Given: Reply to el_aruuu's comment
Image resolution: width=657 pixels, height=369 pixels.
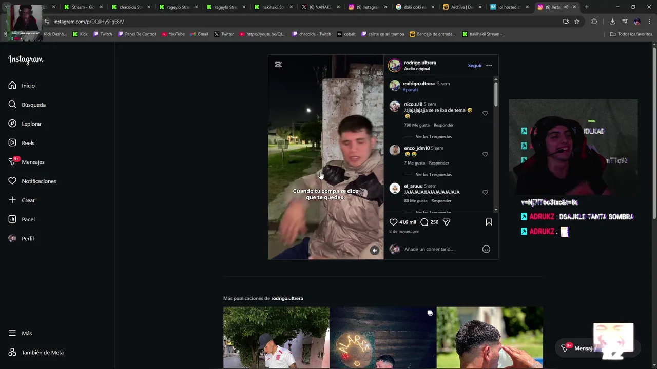Looking at the screenshot, I should (441, 201).
